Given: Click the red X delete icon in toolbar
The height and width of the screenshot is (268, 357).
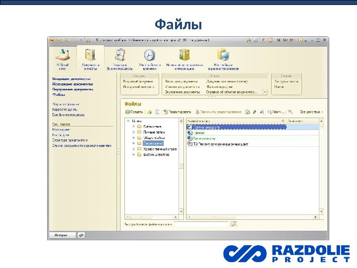Looking at the screenshot, I should click(262, 112).
